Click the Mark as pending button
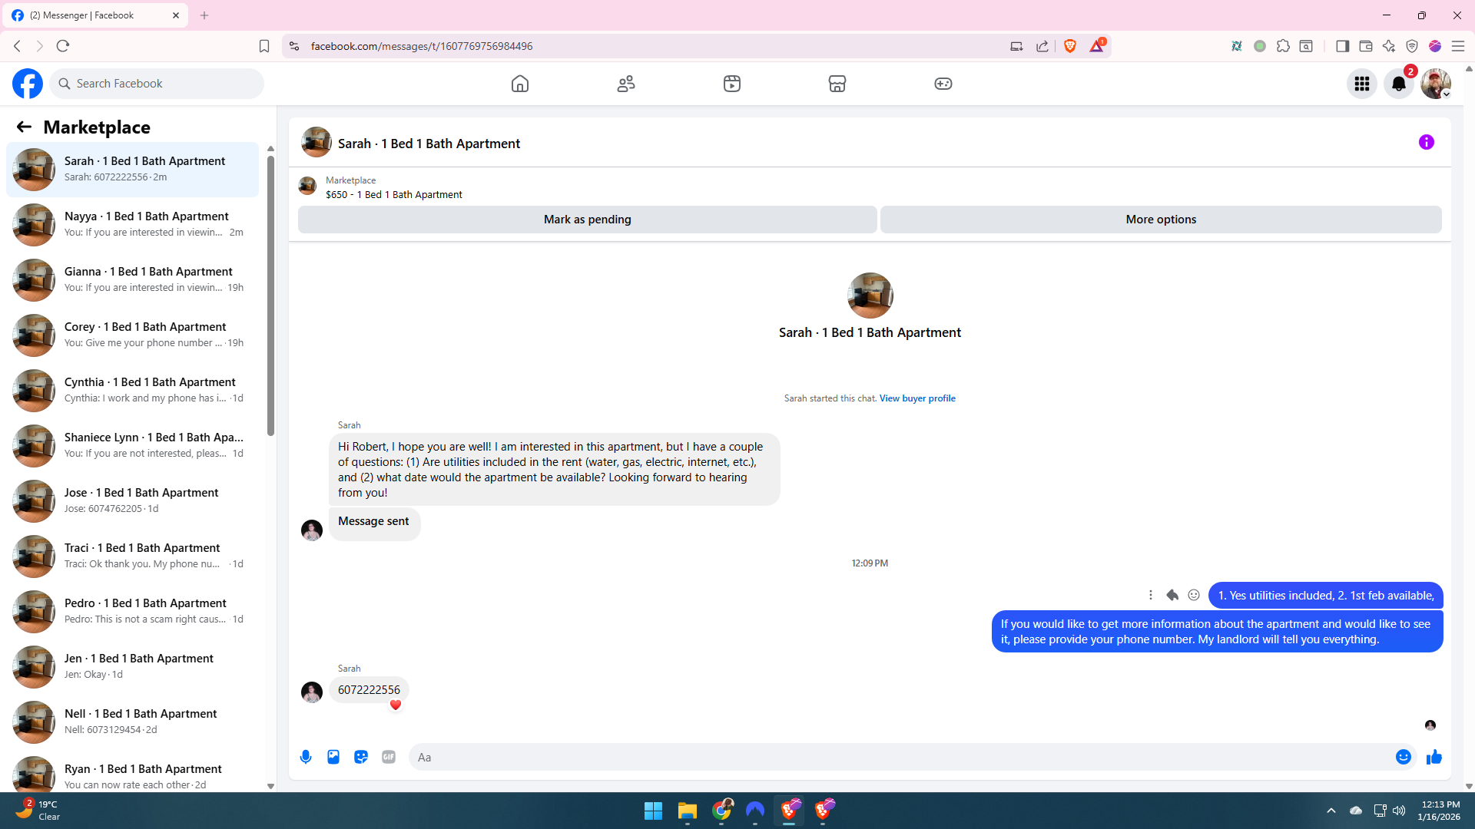 (587, 220)
